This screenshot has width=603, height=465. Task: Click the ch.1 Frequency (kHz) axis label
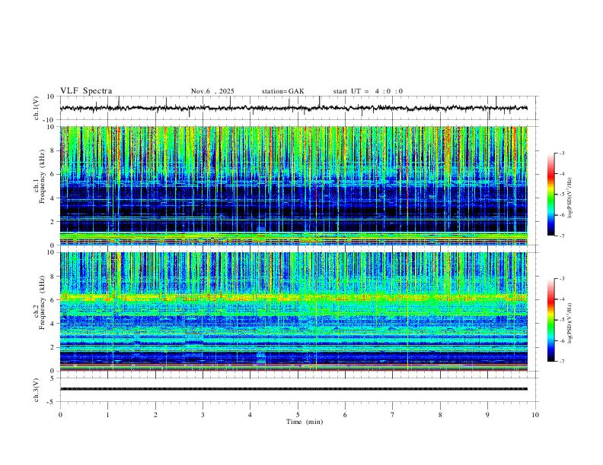point(40,176)
